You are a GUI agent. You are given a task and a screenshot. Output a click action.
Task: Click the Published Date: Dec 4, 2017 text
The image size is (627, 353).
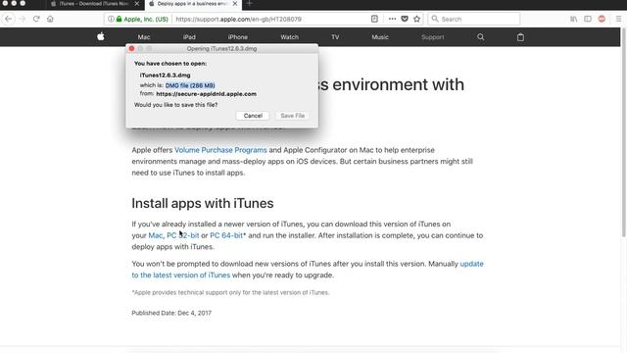pyautogui.click(x=171, y=313)
